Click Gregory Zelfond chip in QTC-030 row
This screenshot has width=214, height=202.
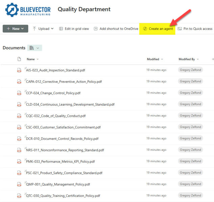coord(190,196)
